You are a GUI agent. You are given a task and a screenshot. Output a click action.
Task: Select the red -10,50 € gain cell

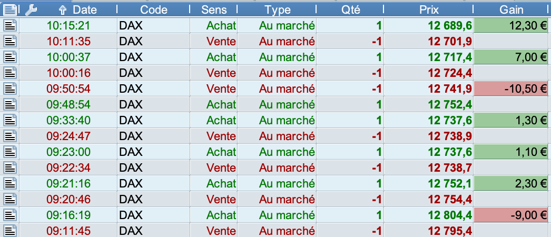point(512,88)
